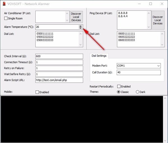Image resolution: width=168 pixels, height=143 pixels.
Task: Click 06002222222 in the right Dial List
Action: point(127,37)
